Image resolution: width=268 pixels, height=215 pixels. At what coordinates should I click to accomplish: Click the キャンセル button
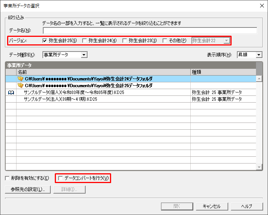coord(212,206)
